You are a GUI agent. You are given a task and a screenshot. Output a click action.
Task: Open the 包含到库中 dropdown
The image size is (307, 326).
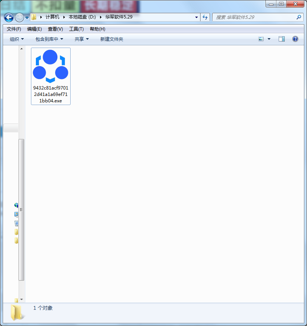pos(49,39)
